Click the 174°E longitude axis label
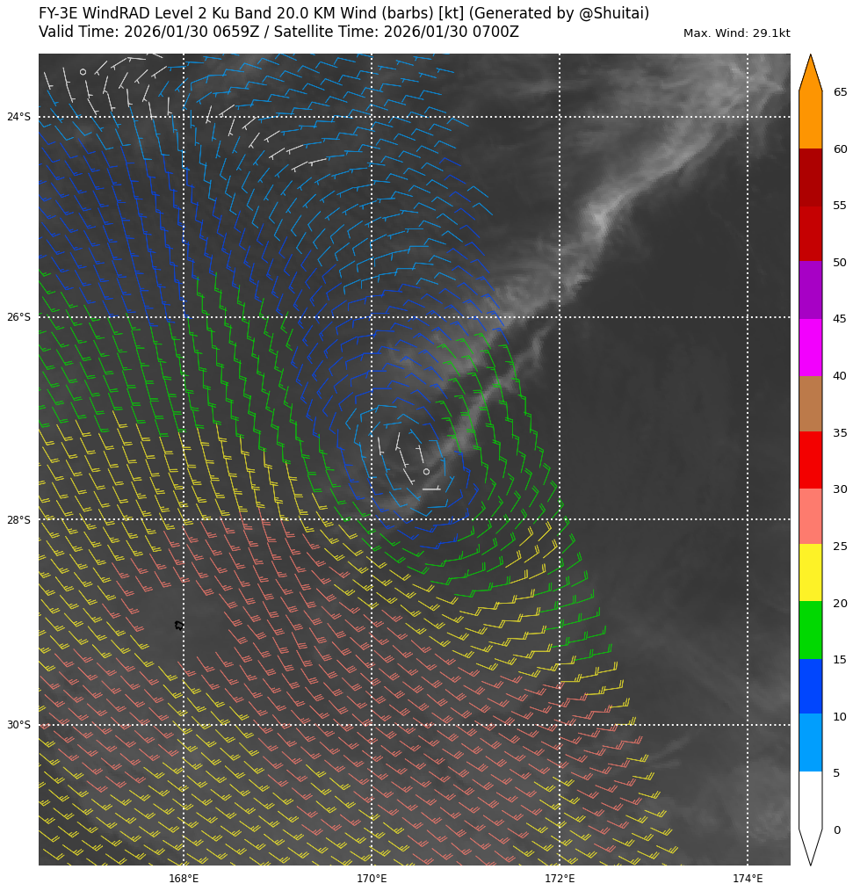Viewport: 853px width, 891px height. (x=748, y=878)
